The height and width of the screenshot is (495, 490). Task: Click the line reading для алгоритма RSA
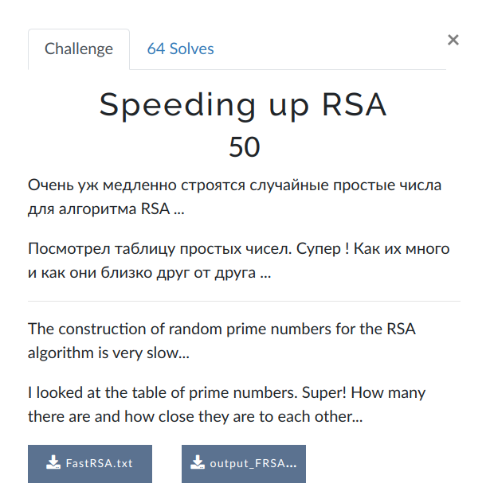point(106,209)
